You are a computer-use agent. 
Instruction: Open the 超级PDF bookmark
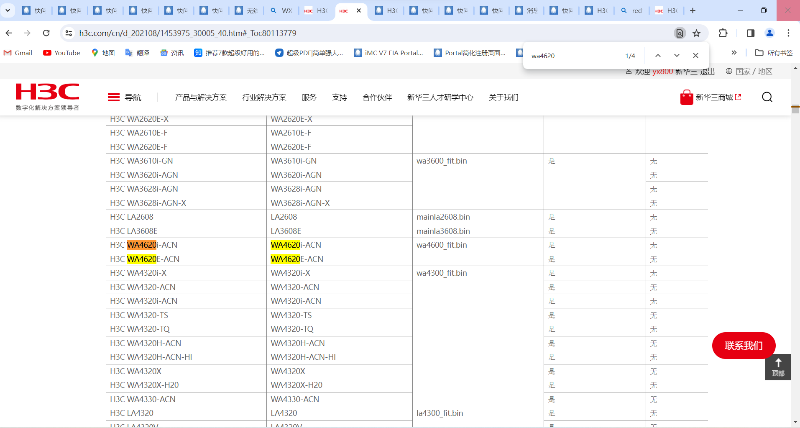pos(309,53)
